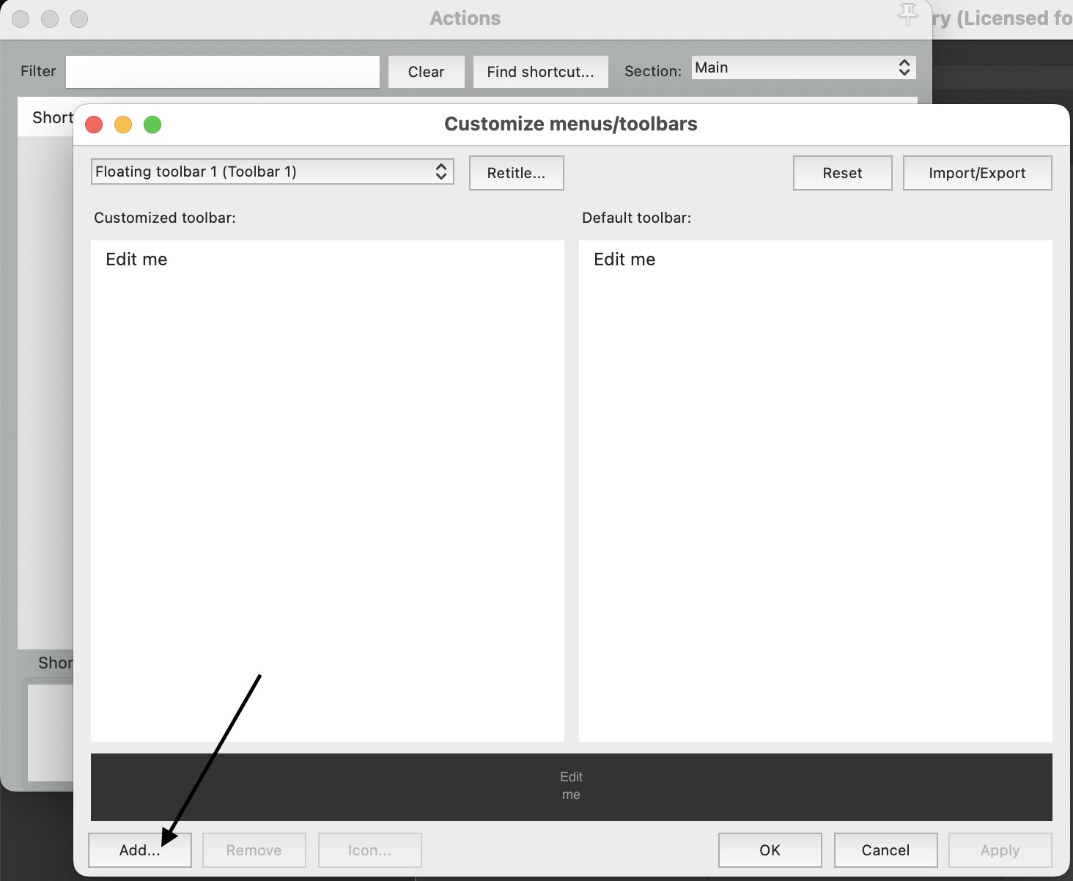1073x881 pixels.
Task: Open the Floating toolbar 1 dropdown
Action: pos(273,172)
